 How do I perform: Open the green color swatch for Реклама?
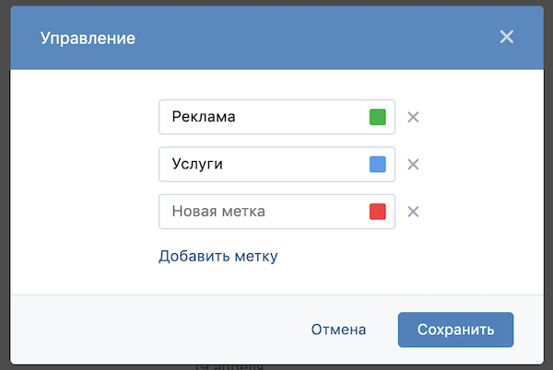pos(377,117)
